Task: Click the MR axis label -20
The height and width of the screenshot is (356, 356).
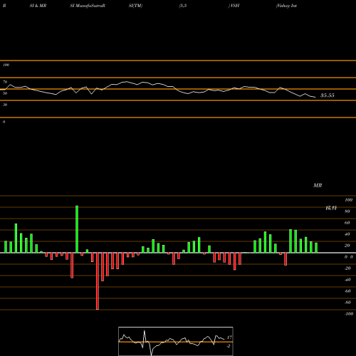Action: point(347,268)
